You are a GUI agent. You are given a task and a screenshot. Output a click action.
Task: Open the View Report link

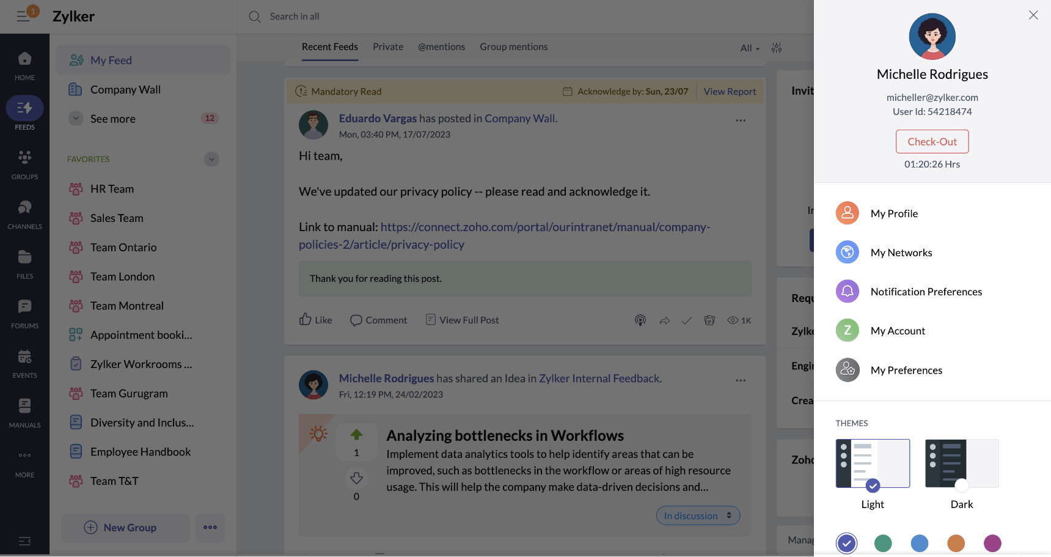pyautogui.click(x=730, y=91)
